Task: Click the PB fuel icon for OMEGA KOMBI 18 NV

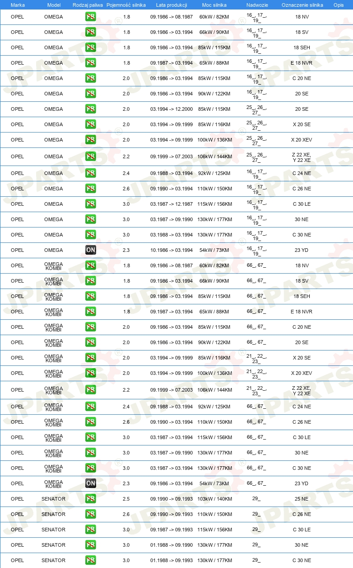Action: [x=91, y=265]
